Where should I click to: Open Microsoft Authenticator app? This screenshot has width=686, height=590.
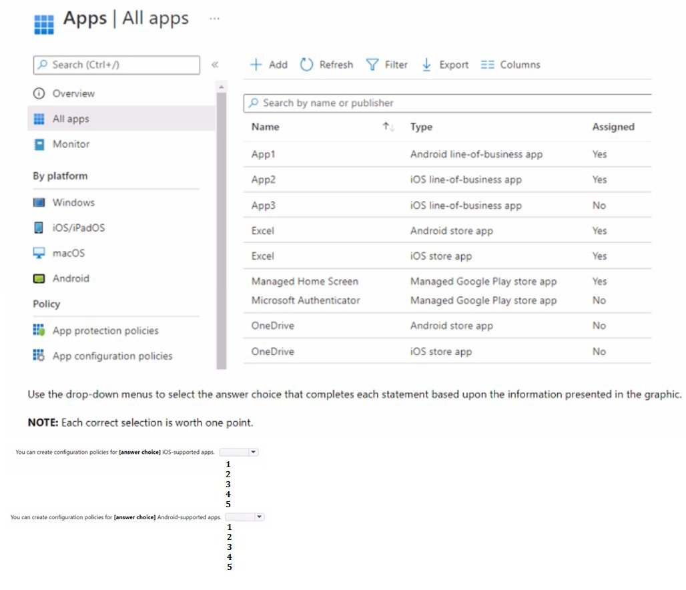[x=447, y=301]
